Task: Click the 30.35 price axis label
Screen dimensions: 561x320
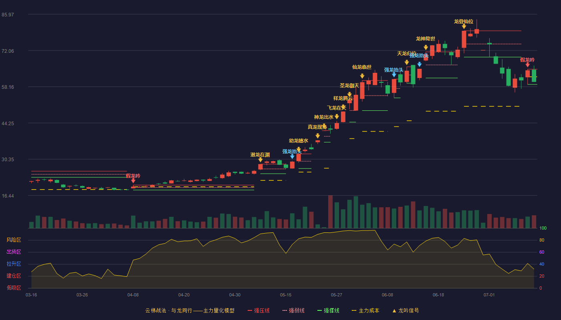Action: (8, 160)
